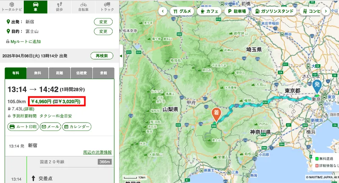Viewport: 339px width, 183px height.
Task: Click the destination pin icon beside 目的
Action: (8, 31)
